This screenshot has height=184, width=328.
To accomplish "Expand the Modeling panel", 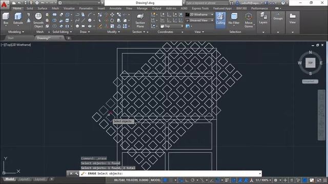I will click(x=16, y=32).
